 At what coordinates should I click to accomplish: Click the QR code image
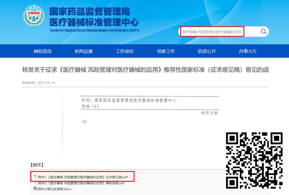click(x=254, y=160)
